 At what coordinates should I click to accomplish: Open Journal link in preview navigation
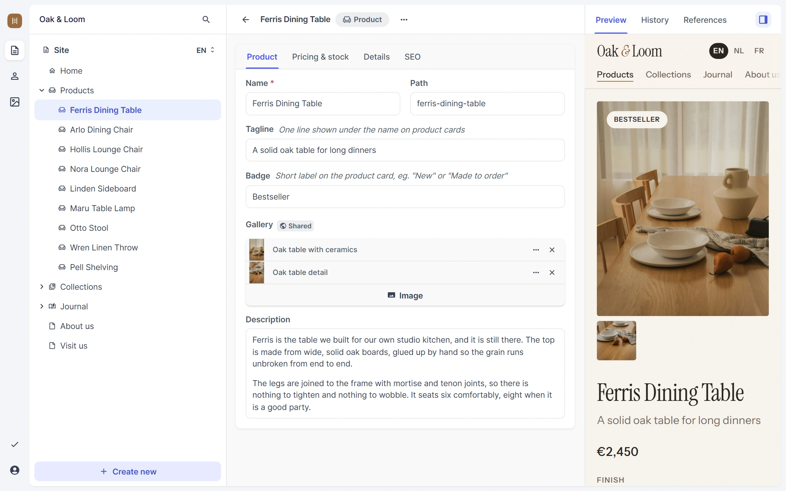[718, 75]
